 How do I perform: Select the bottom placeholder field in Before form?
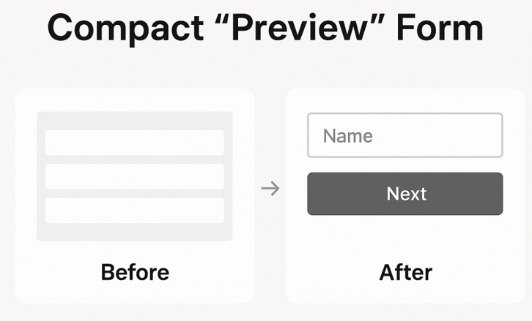134,210
